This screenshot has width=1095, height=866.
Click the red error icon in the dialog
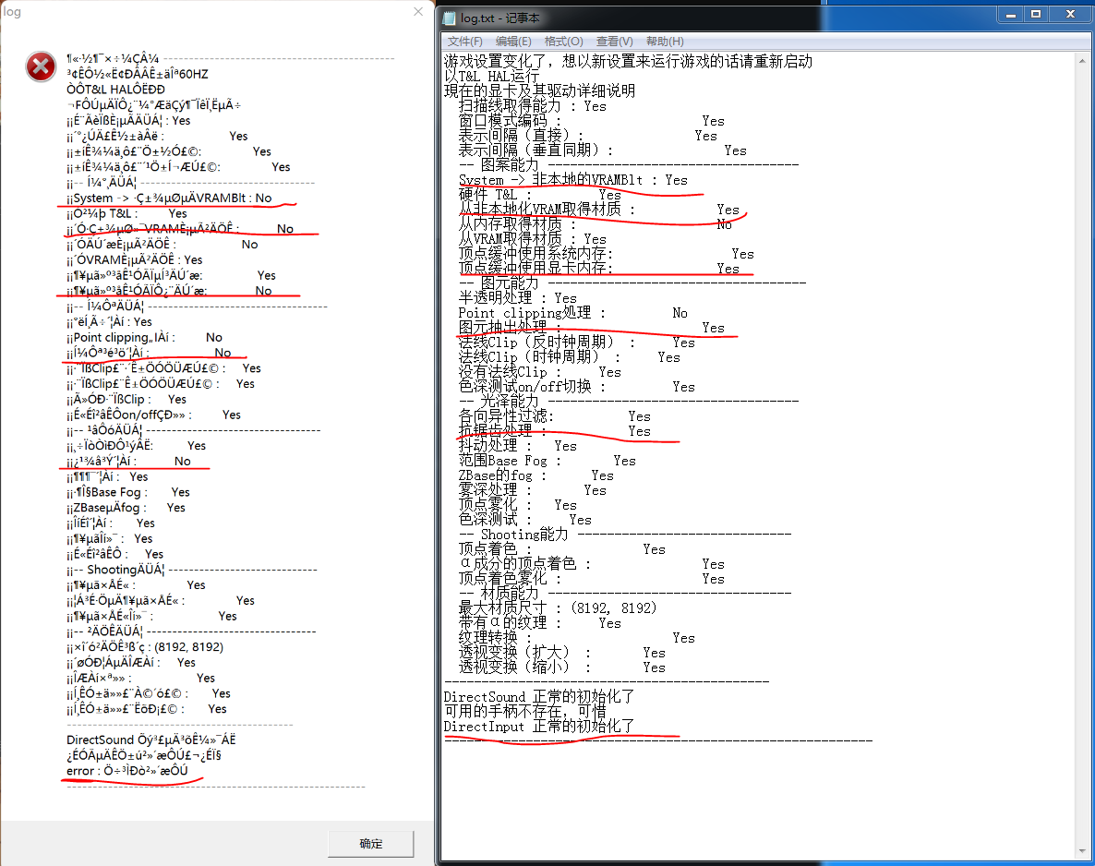click(x=40, y=65)
